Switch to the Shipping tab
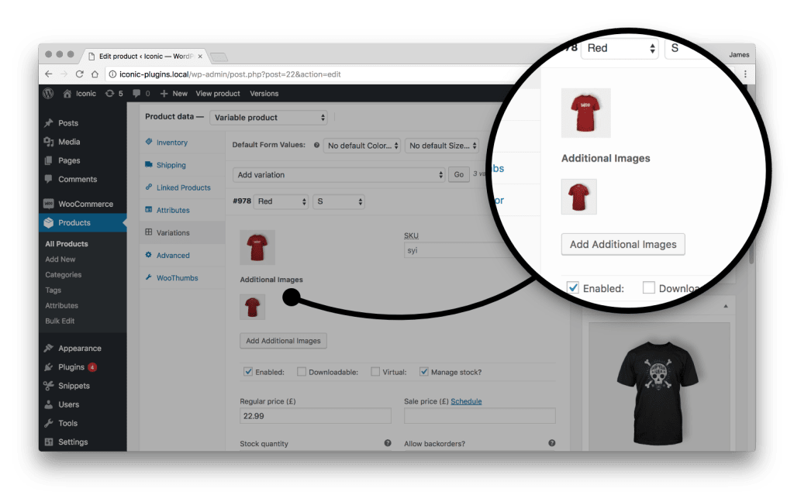Screen dimensions: 794x495 pos(171,165)
